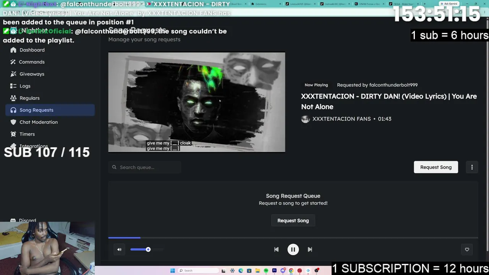Click the XXXTENTACION FANS channel name

pyautogui.click(x=342, y=119)
